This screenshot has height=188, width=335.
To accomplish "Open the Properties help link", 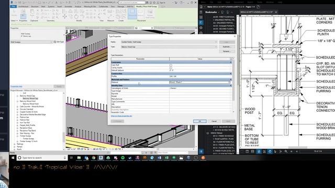I will tap(16, 86).
